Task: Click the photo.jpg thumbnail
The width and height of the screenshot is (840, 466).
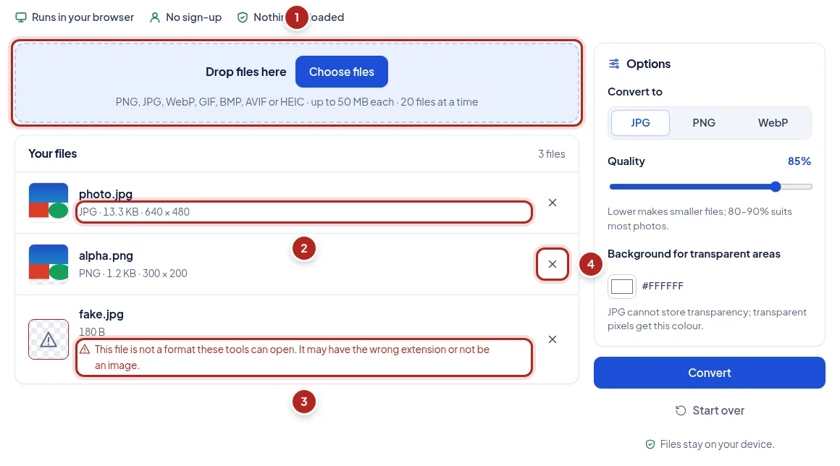Action: click(49, 203)
